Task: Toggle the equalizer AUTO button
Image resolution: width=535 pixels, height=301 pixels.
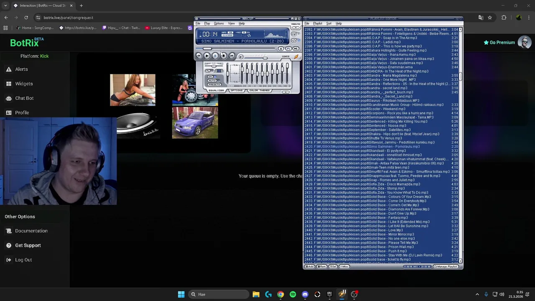Action: [x=212, y=81]
